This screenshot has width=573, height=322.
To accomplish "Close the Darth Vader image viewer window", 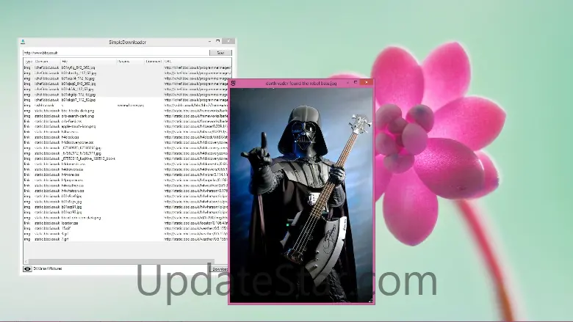I will tap(366, 83).
